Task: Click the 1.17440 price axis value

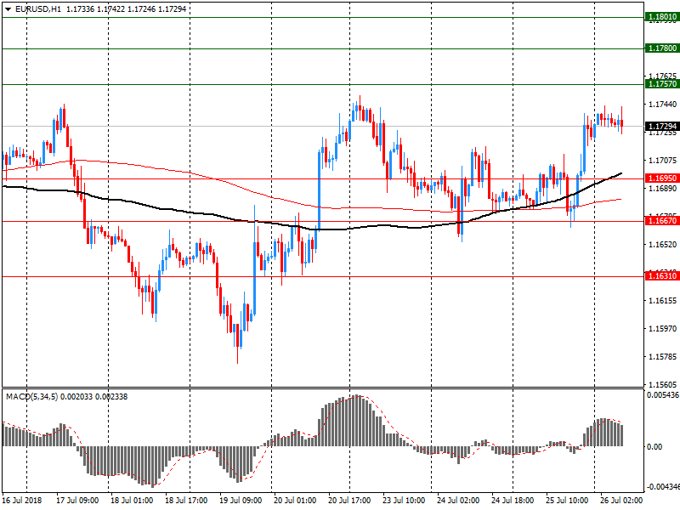Action: pyautogui.click(x=662, y=104)
